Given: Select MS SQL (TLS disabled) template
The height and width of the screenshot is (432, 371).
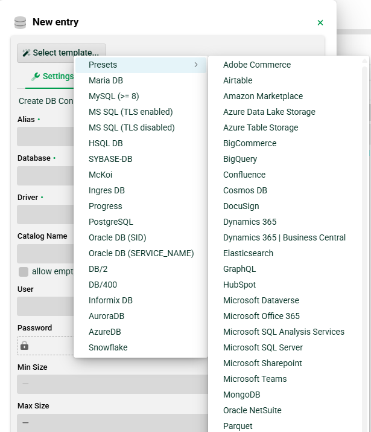Looking at the screenshot, I should coord(141,127).
